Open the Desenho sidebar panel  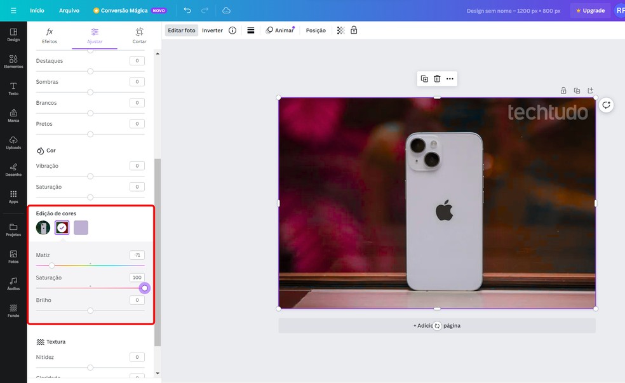(x=13, y=170)
